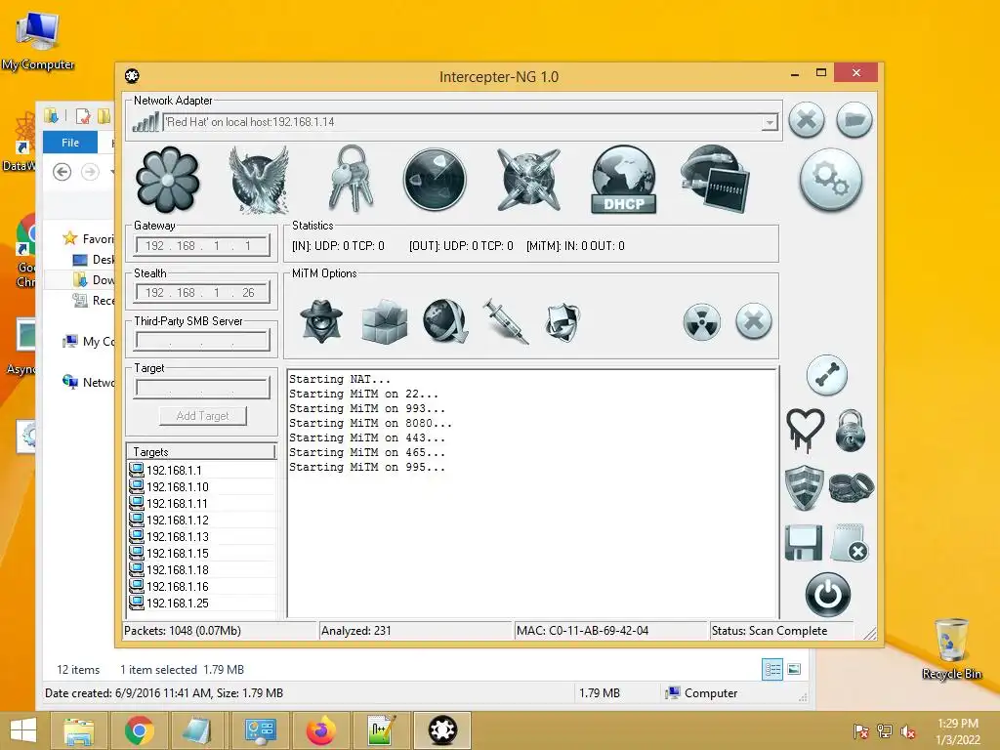This screenshot has height=750, width=1000.
Task: Click the open pcap folder round button
Action: tap(854, 119)
